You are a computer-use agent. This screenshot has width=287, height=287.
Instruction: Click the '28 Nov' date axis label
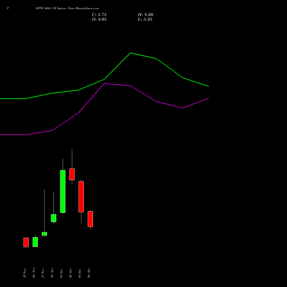tap(52, 273)
